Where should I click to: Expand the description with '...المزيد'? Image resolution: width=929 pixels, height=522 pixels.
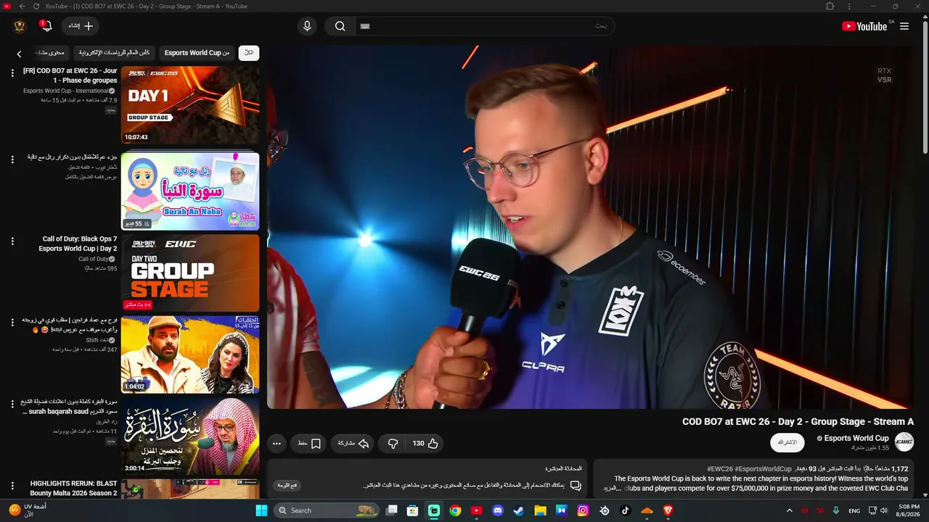(613, 489)
